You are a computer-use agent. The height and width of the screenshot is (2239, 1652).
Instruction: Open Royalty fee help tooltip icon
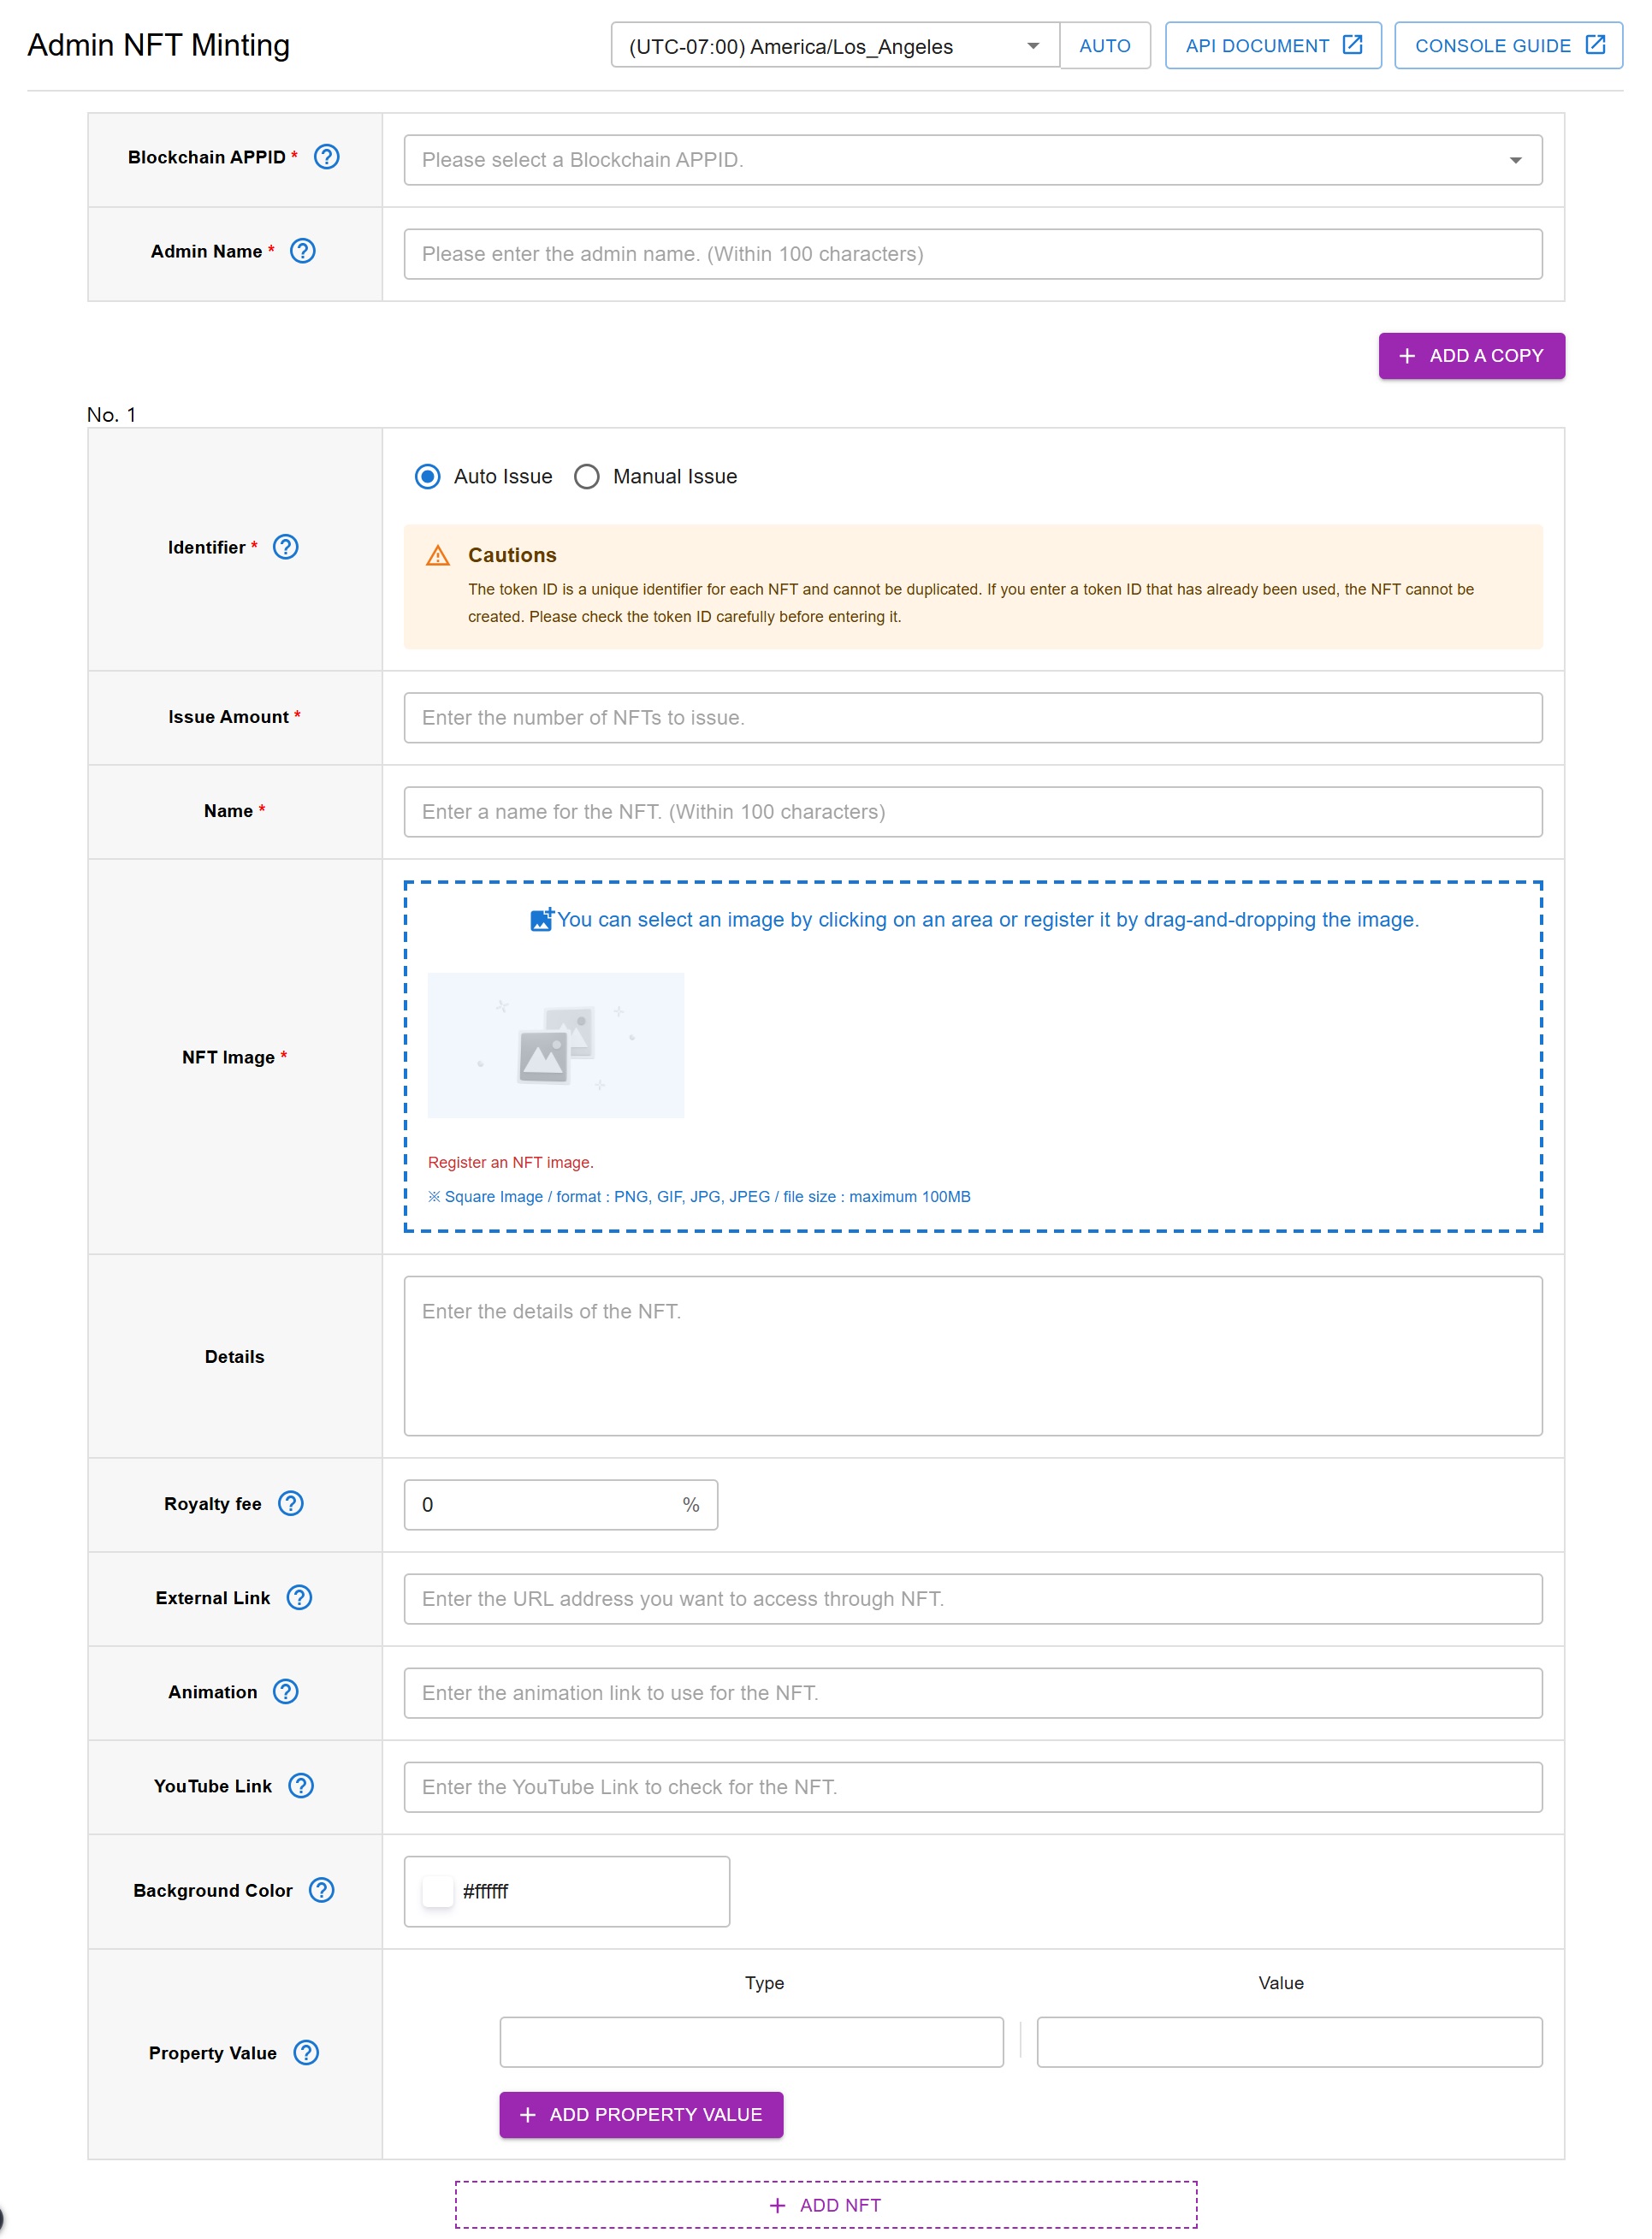click(291, 1504)
